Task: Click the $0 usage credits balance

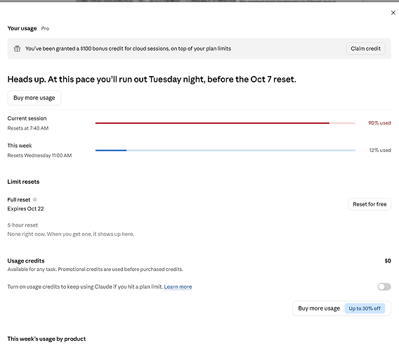Action: pos(388,260)
